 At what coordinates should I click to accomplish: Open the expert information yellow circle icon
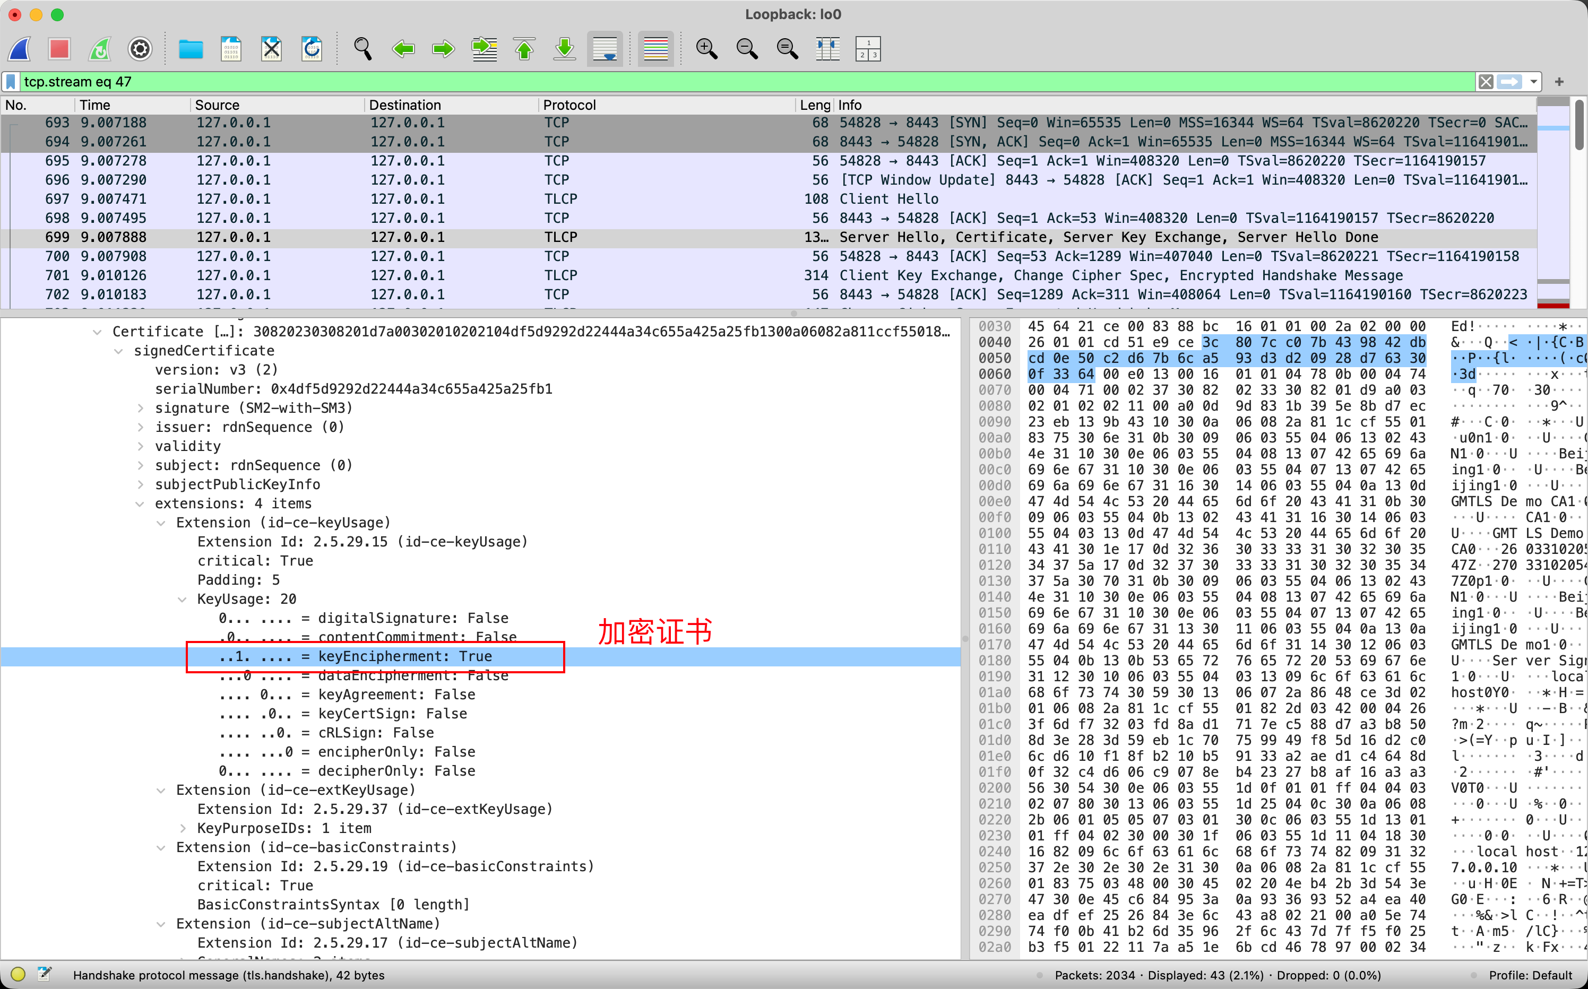click(x=18, y=975)
